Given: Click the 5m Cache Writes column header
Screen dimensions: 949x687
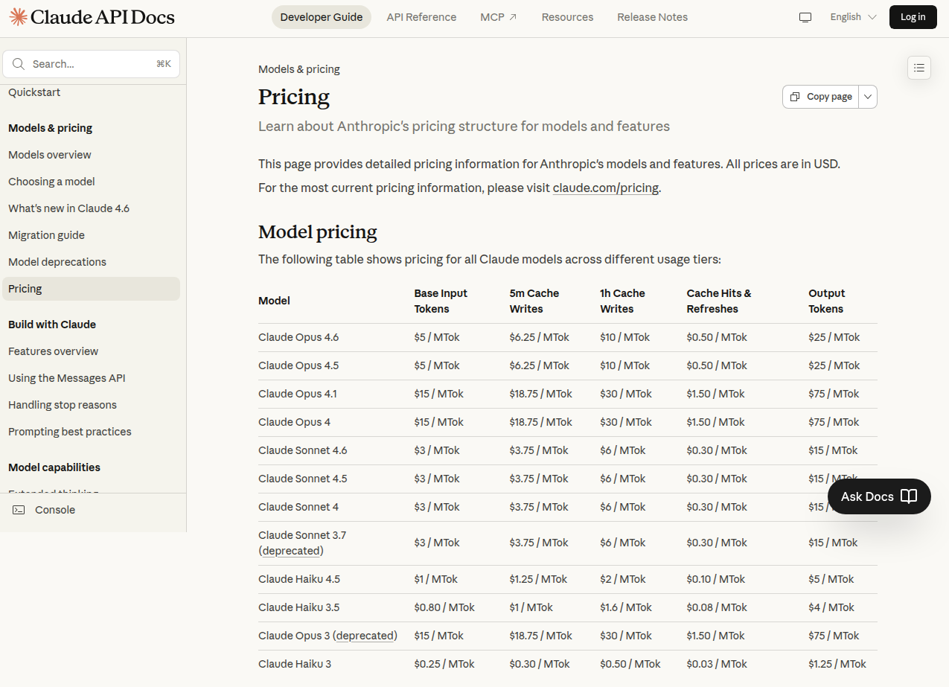Looking at the screenshot, I should pos(534,301).
